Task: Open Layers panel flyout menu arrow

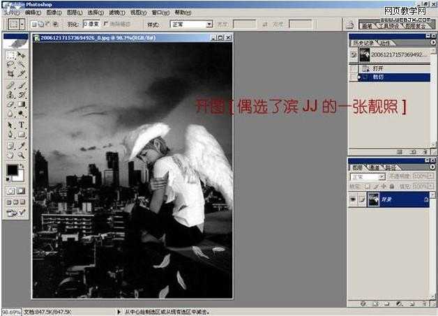Action: 432,167
